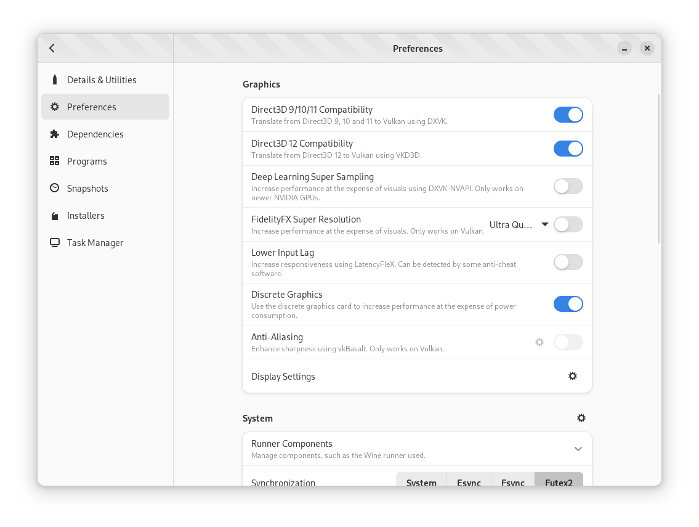Turn off Discrete Graphics switch
Screen dimensions: 699x527
pyautogui.click(x=568, y=304)
